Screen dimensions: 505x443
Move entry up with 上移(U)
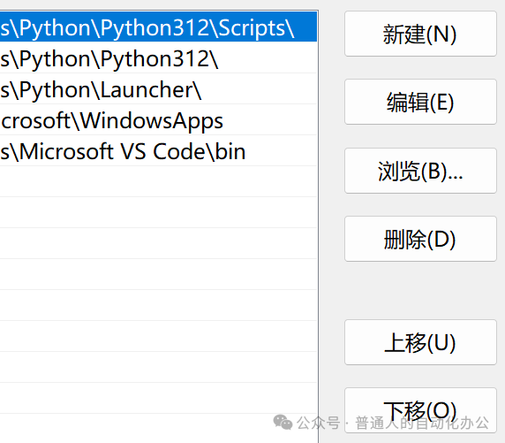tap(420, 342)
